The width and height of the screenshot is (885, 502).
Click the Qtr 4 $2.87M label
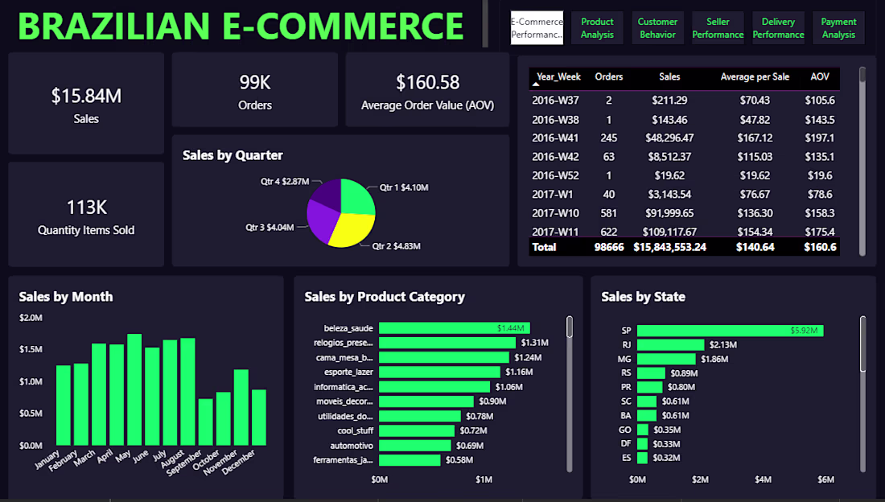pos(285,181)
